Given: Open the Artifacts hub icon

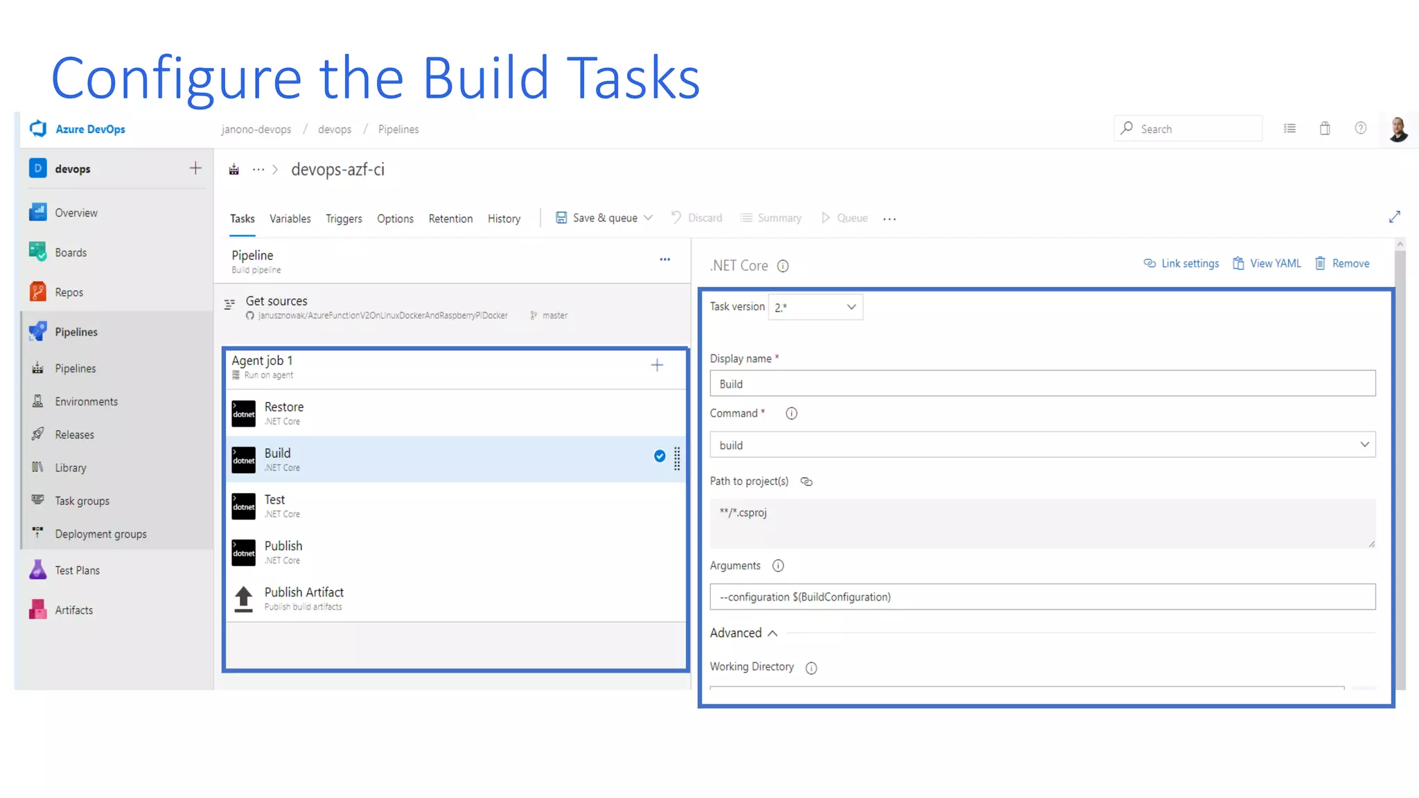Looking at the screenshot, I should point(37,610).
